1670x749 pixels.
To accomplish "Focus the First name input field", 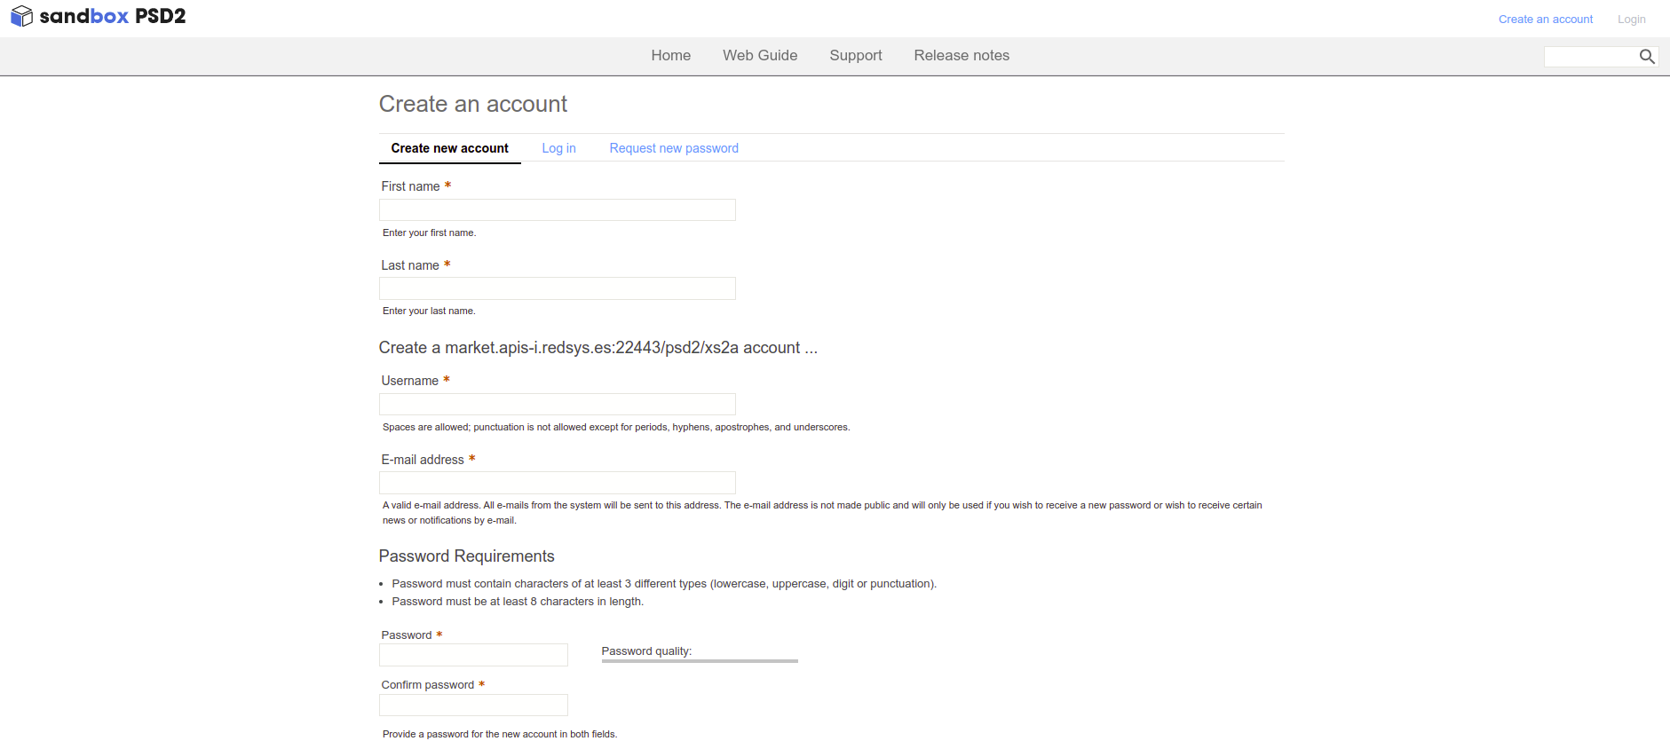I will 557,210.
